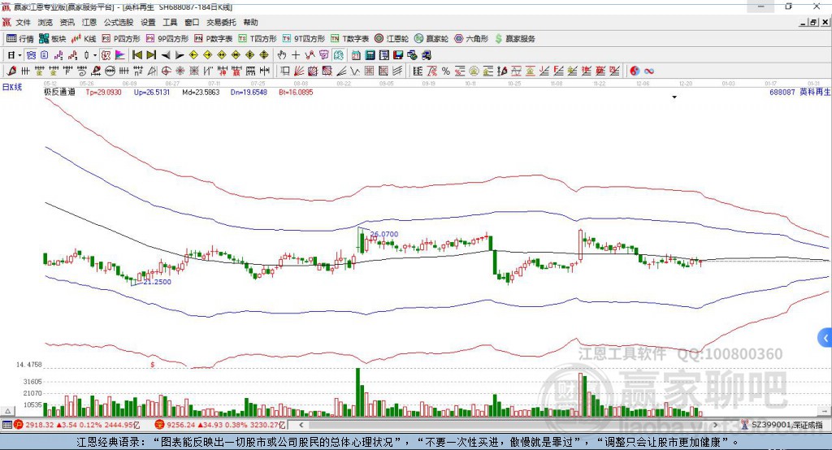
Task: Click the 26.0700 high price label
Action: pos(384,234)
